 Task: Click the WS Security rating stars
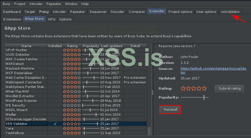point(72,105)
